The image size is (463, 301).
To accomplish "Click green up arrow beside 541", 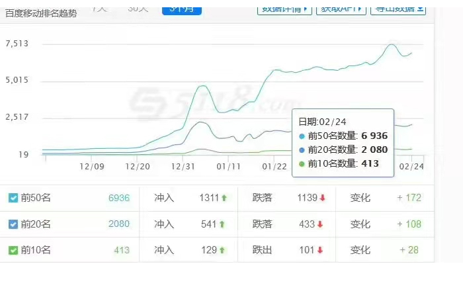I will (x=222, y=224).
